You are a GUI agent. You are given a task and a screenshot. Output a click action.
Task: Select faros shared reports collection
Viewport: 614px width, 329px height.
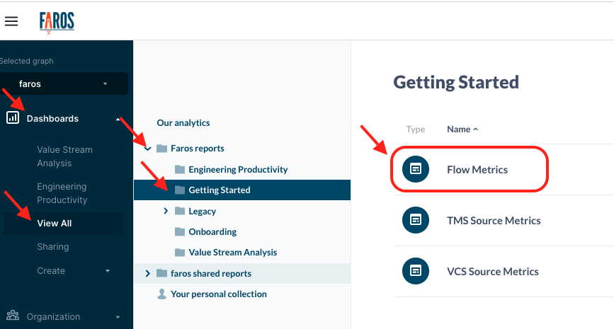tap(211, 273)
